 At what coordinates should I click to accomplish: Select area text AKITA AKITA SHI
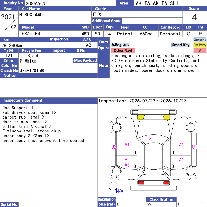pyautogui.click(x=157, y=3)
